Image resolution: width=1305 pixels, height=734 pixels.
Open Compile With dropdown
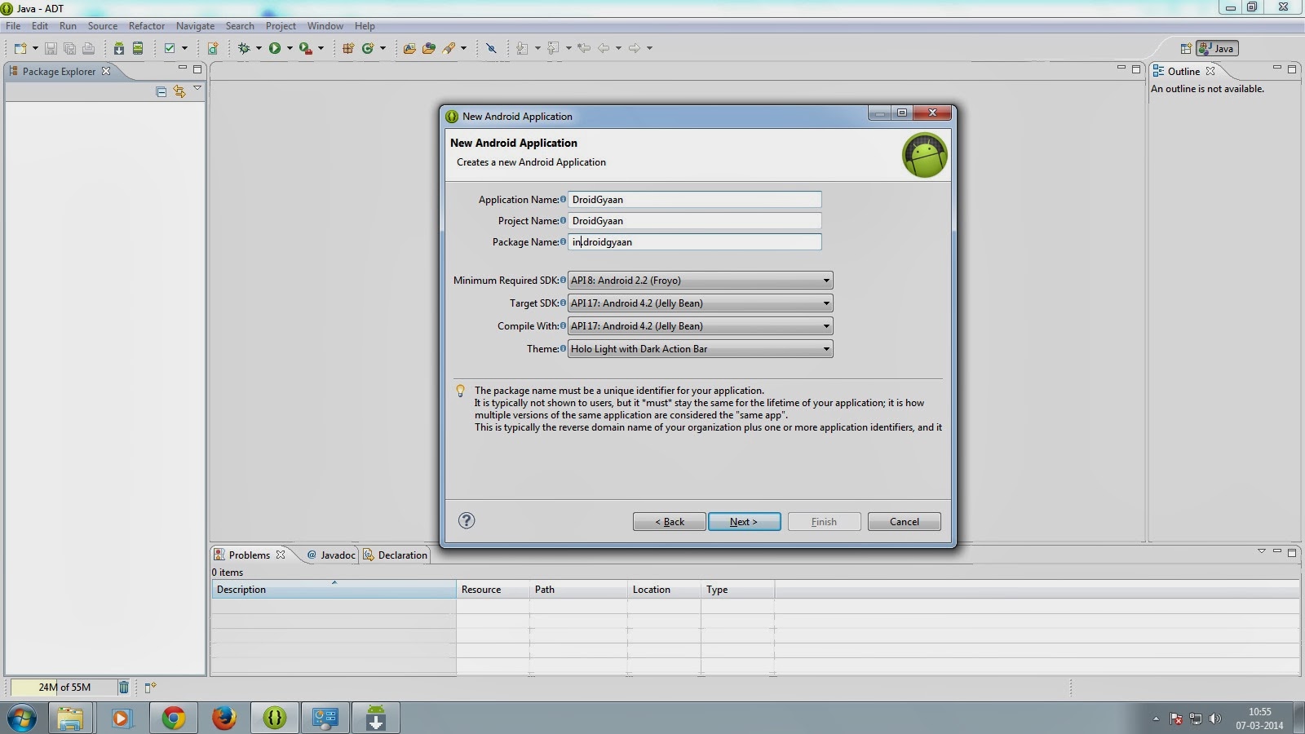coord(700,326)
